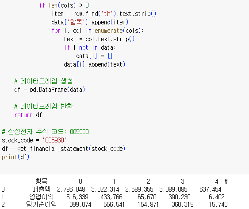Click the value 399,074 in output
Image resolution: width=249 pixels, height=209 pixels.
point(80,205)
